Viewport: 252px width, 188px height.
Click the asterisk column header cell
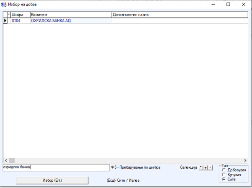[x=9, y=15]
